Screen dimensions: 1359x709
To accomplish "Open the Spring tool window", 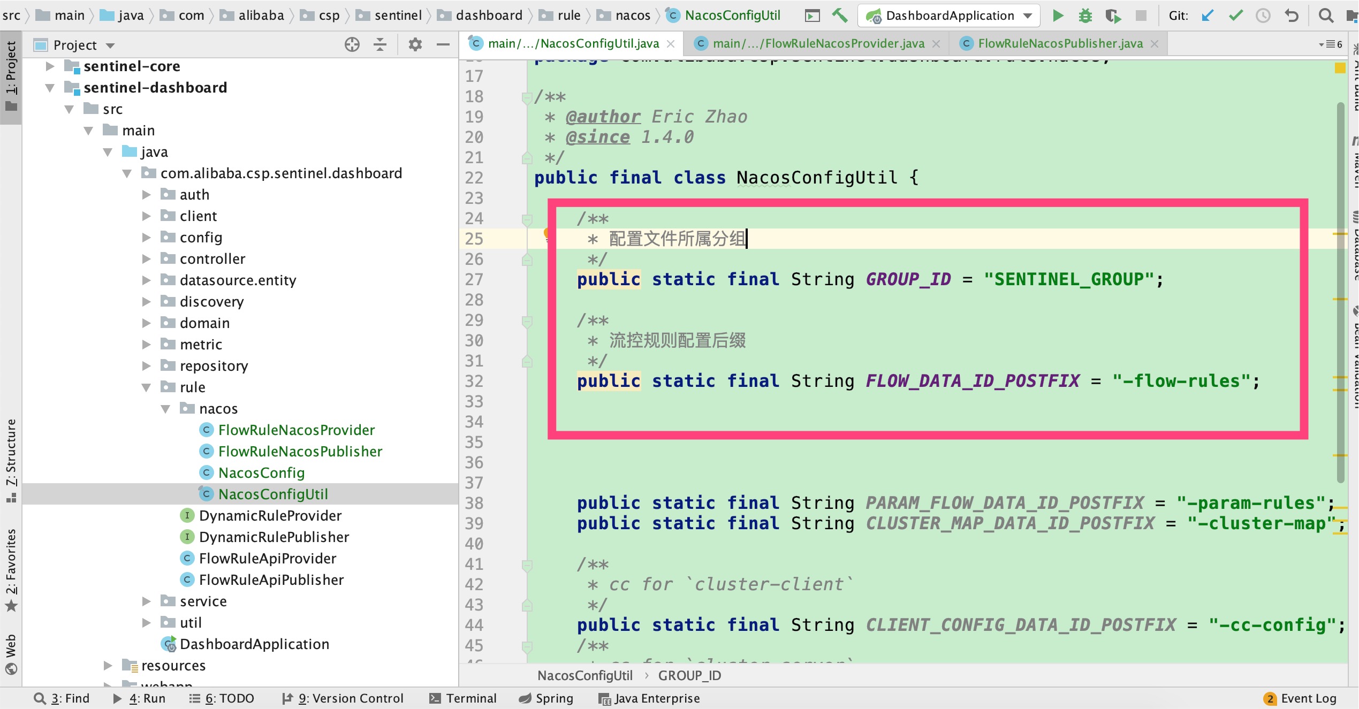I will [546, 699].
